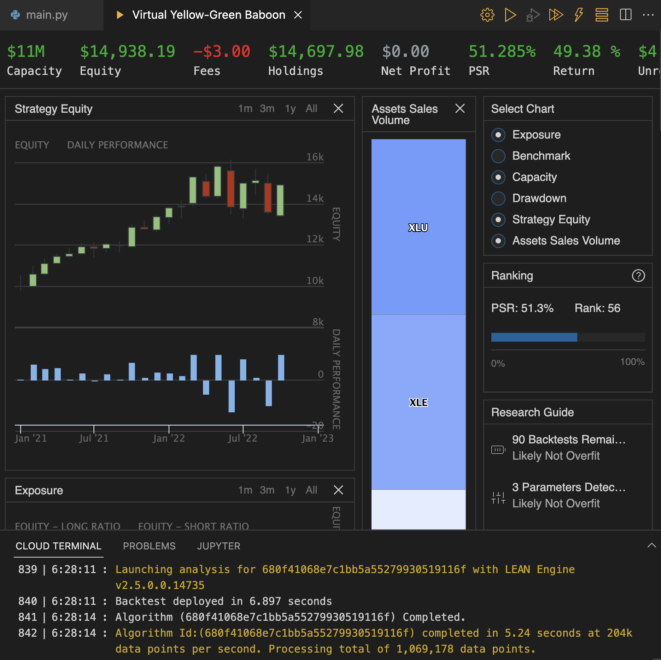
Task: Switch Strategy Equity chart to 1m range
Action: click(245, 108)
